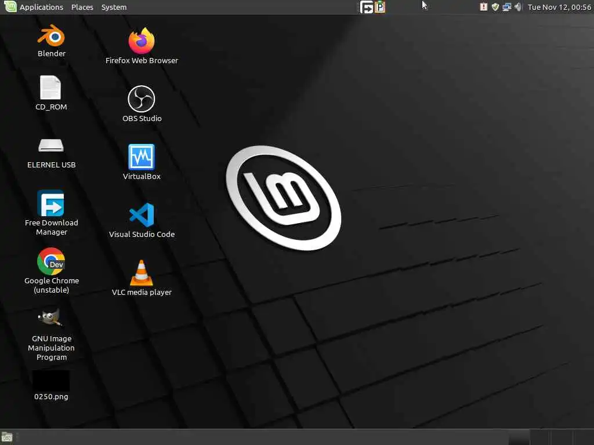Open the System menu
Screen dimensions: 594x445
click(114, 7)
